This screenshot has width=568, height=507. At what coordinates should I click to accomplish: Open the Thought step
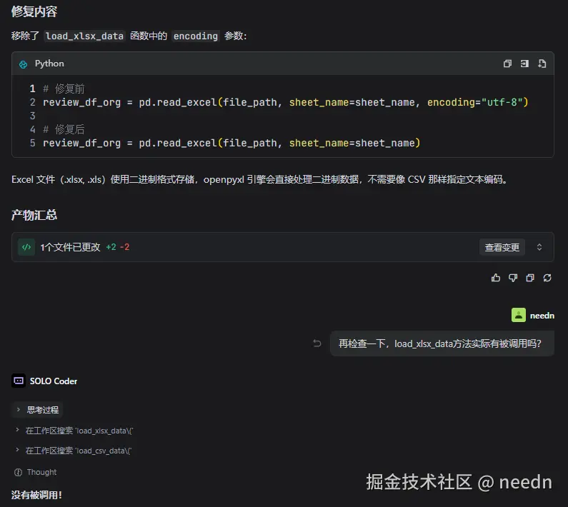36,472
